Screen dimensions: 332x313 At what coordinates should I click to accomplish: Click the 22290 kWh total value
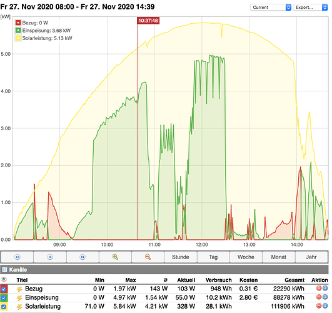pyautogui.click(x=289, y=289)
